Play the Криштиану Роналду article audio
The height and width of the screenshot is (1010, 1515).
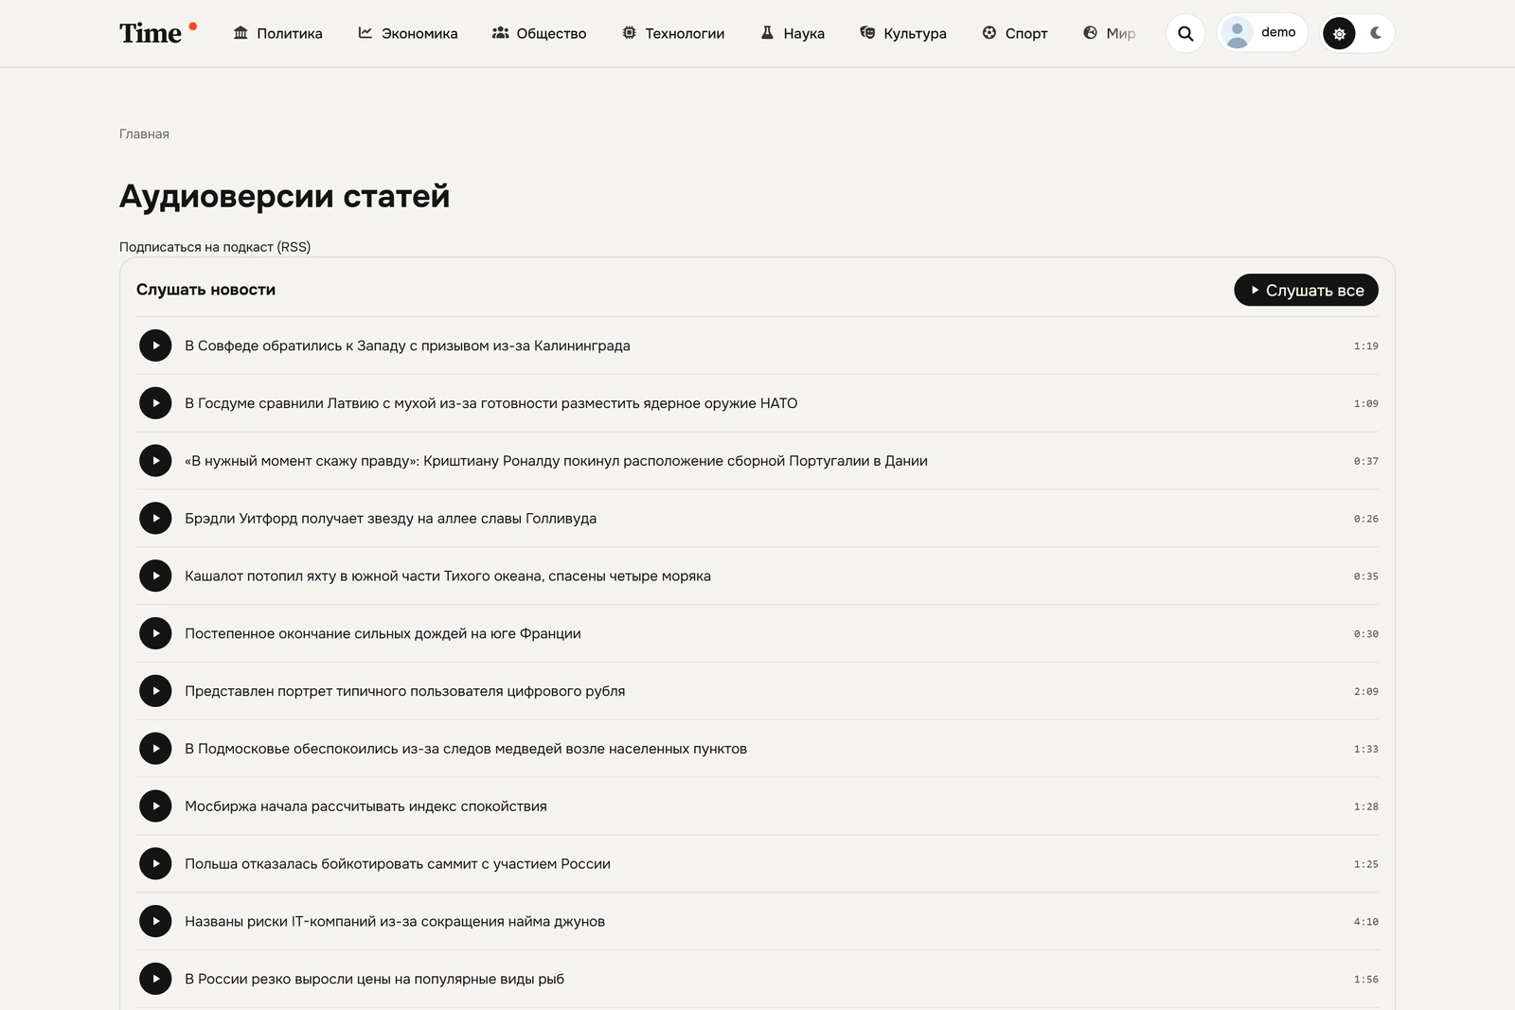point(155,461)
